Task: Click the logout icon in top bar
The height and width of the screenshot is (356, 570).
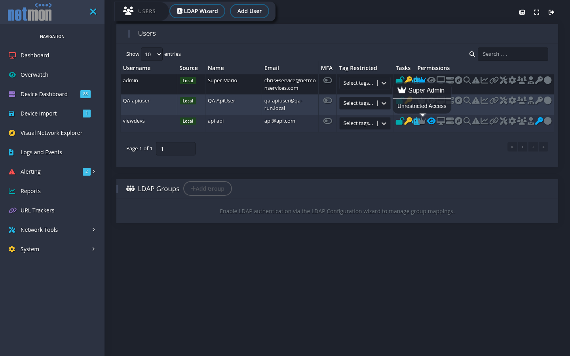Action: coord(551,12)
